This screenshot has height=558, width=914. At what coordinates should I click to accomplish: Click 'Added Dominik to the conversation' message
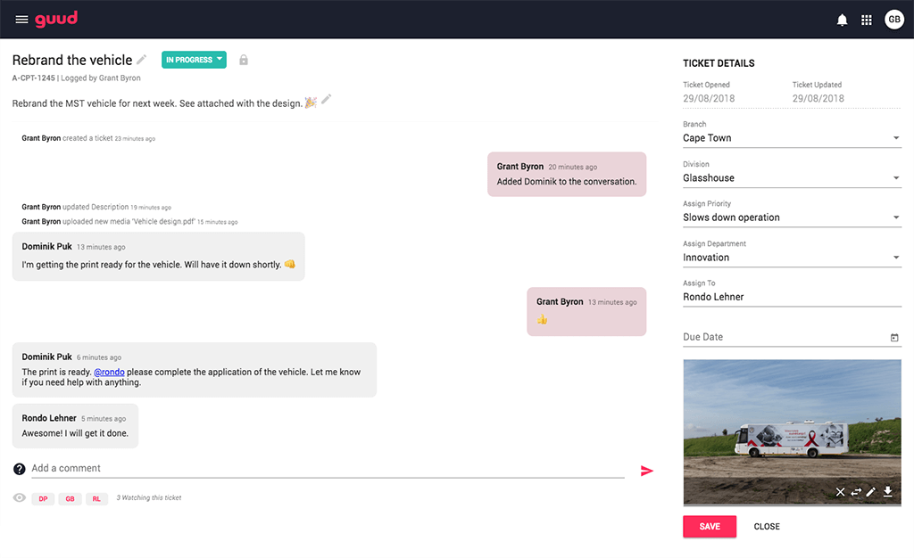[567, 175]
